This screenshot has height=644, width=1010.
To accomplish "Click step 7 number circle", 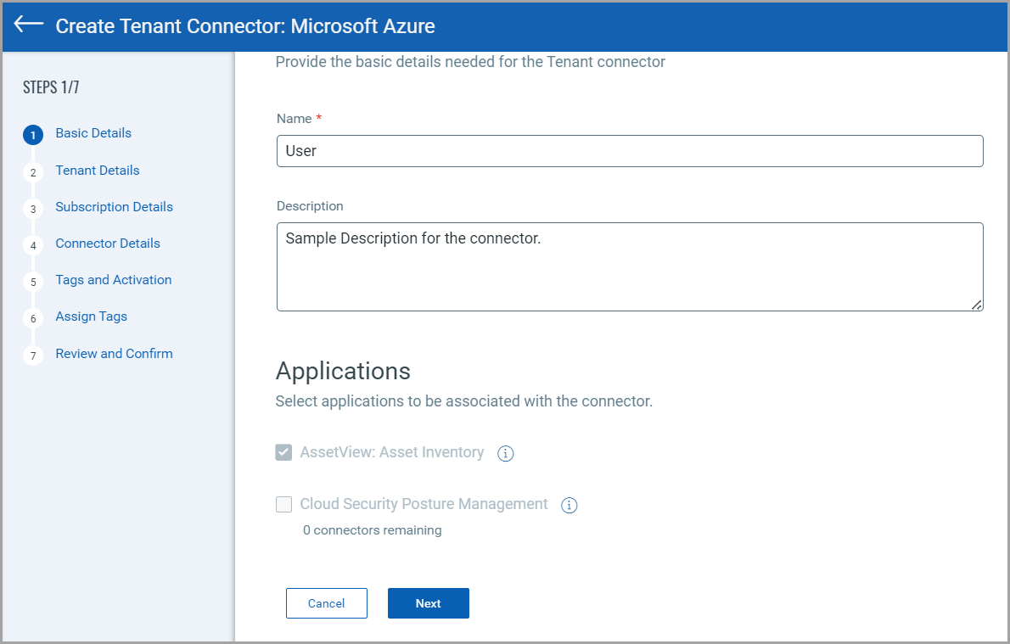I will tap(33, 356).
